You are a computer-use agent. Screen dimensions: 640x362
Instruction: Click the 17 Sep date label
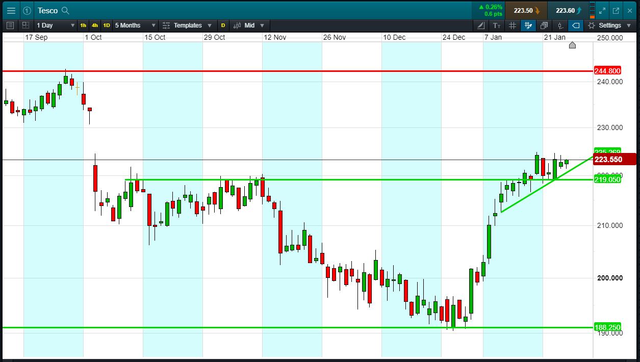[36, 37]
